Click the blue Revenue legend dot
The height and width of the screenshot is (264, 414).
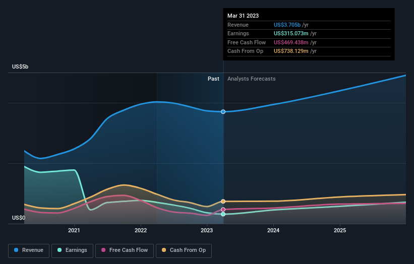[x=16, y=250]
